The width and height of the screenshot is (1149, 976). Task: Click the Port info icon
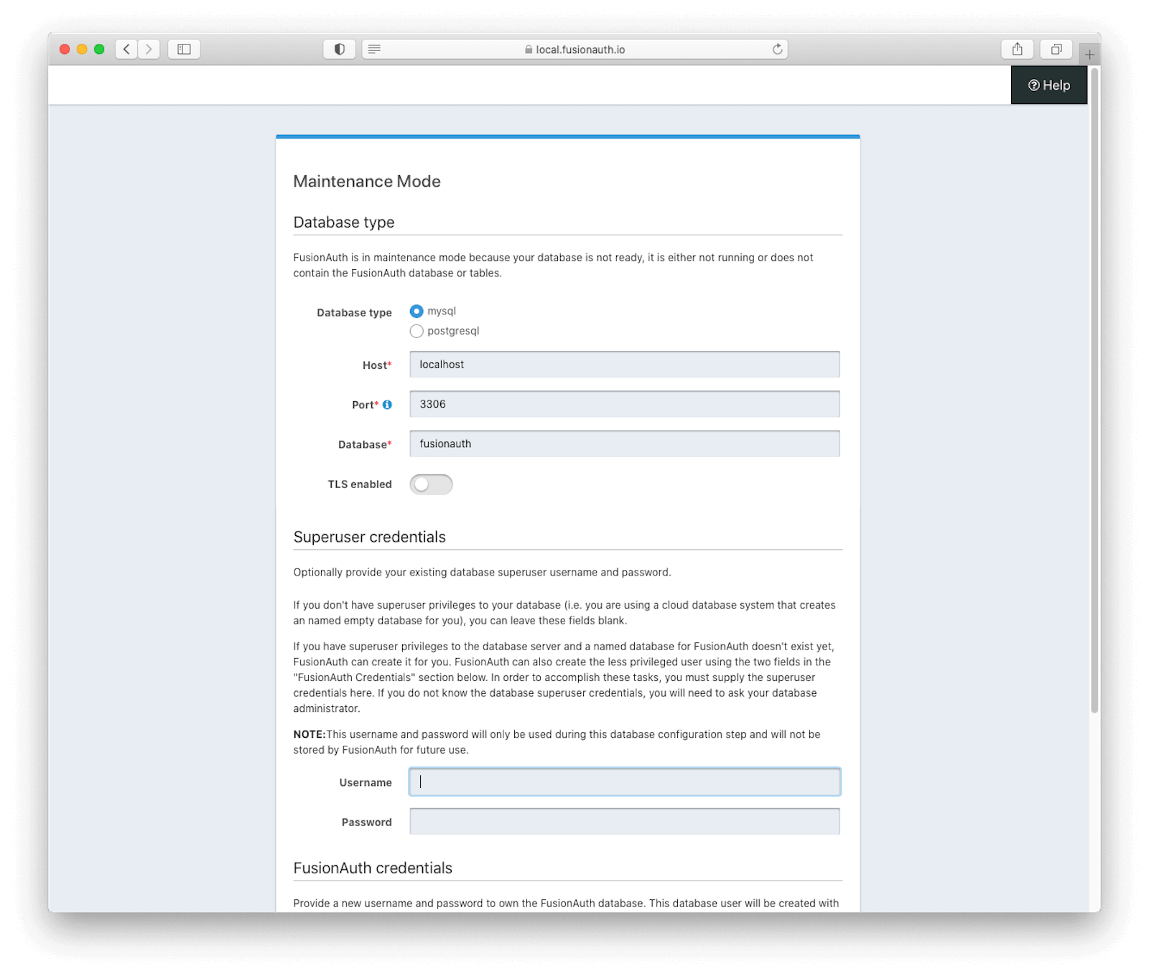click(387, 405)
